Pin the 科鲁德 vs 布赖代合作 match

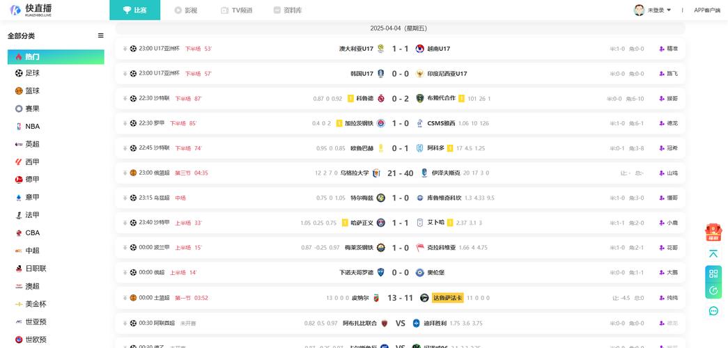[x=125, y=98]
